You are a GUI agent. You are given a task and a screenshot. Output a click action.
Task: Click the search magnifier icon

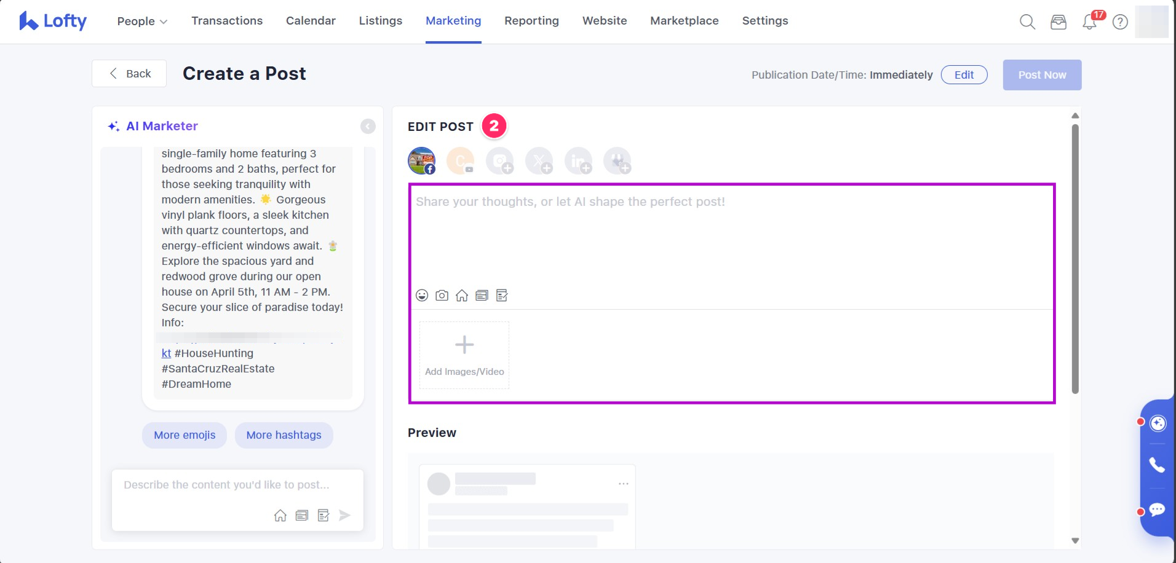tap(1027, 22)
